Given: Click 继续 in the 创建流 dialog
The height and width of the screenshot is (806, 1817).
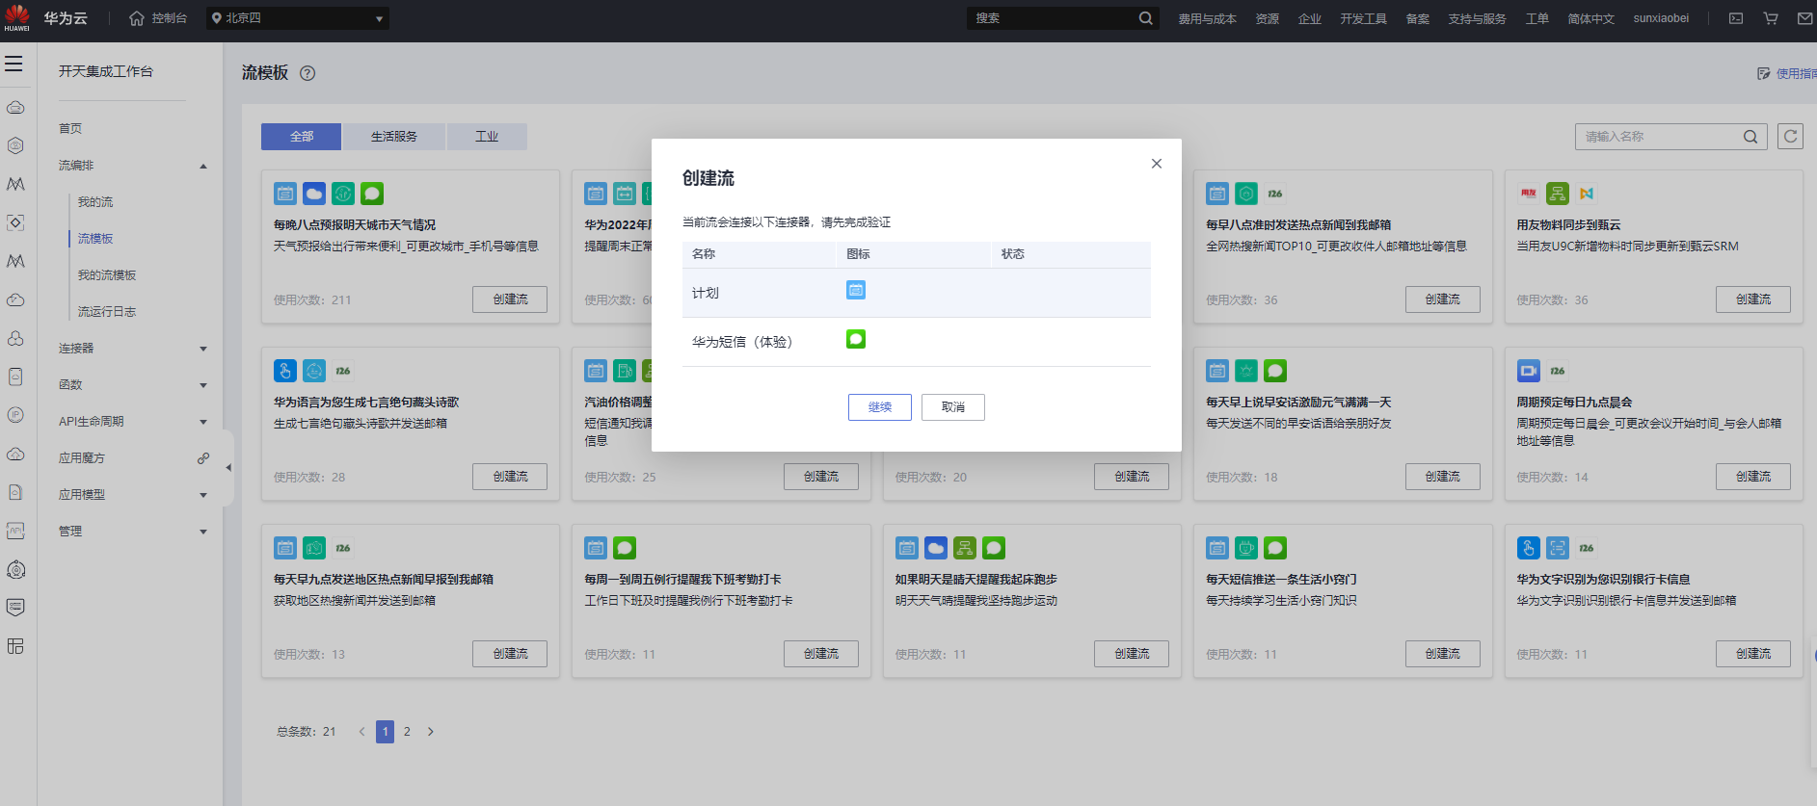Looking at the screenshot, I should click(880, 407).
